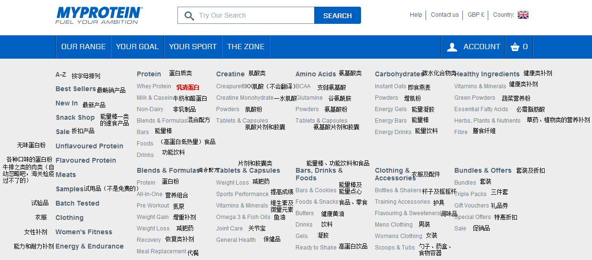Screen dimensions: 592x260
Task: Click the SEARCH button
Action: [338, 15]
